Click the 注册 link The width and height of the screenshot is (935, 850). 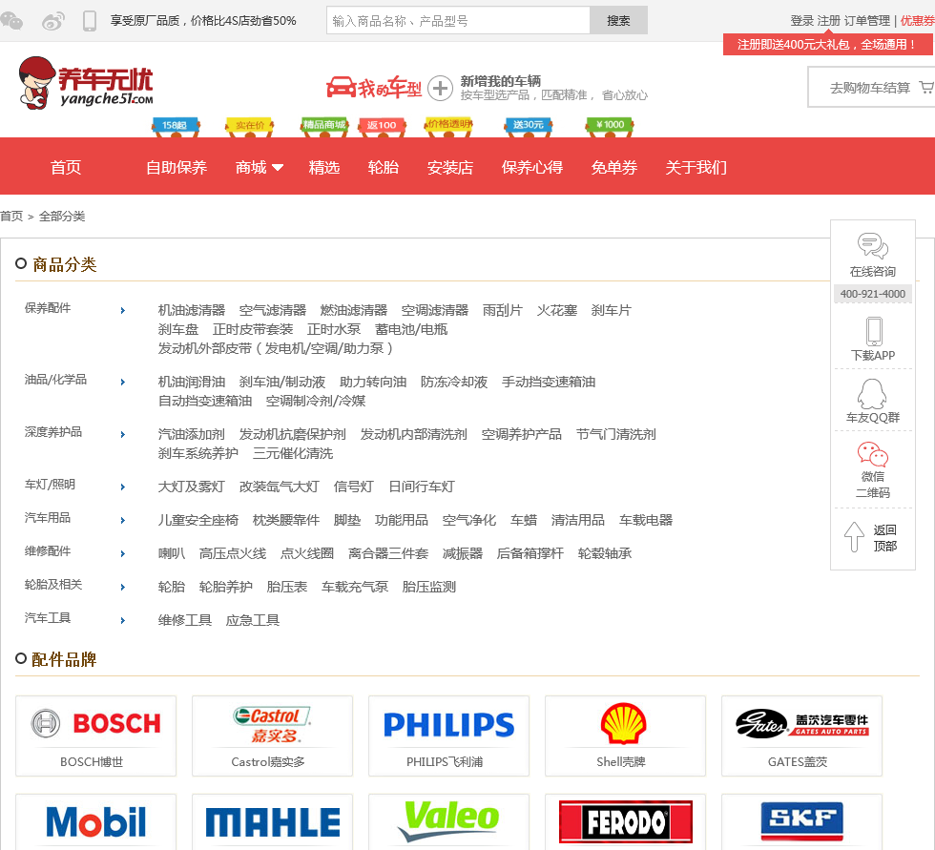tap(829, 21)
